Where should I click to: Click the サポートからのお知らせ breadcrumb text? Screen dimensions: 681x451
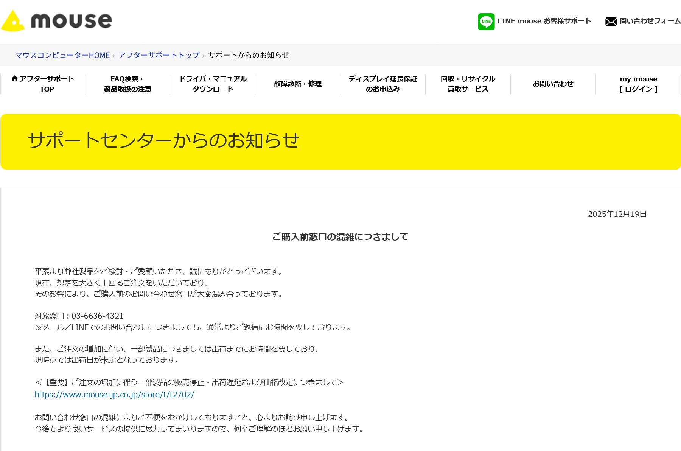tap(248, 55)
